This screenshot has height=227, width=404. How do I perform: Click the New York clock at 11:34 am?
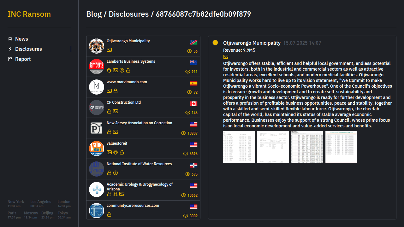16,204
